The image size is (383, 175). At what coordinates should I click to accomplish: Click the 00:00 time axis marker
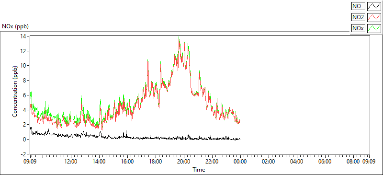(x=240, y=162)
